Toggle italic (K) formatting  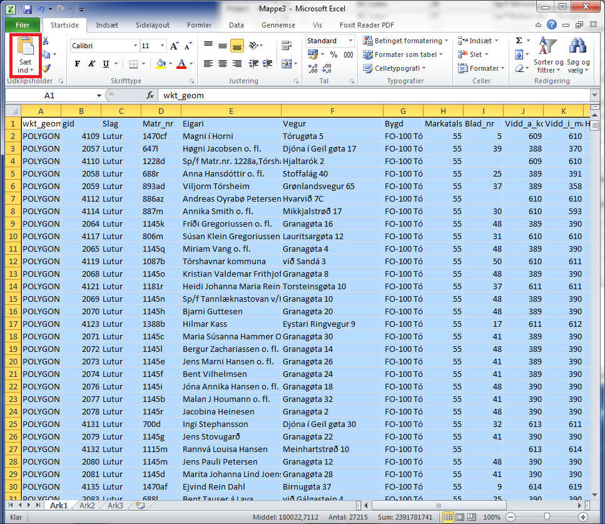point(92,64)
